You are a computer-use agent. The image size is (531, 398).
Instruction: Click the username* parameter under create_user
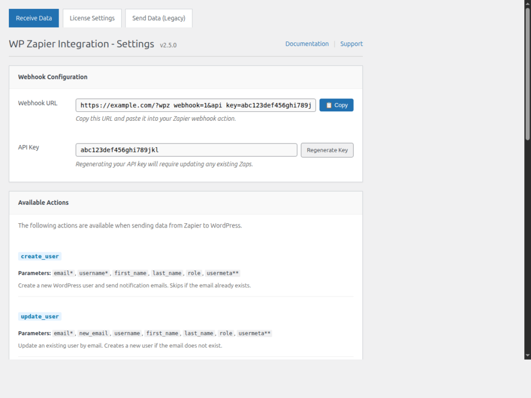(x=93, y=274)
